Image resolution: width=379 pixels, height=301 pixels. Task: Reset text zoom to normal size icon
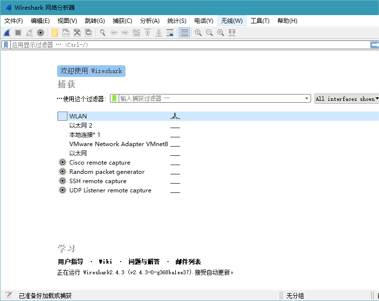pos(220,33)
